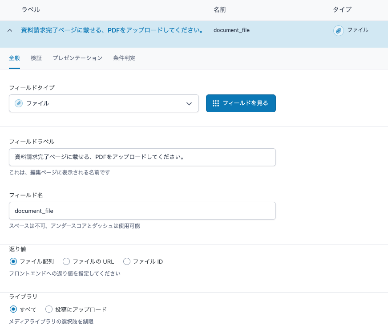The image size is (388, 334).
Task: Click the paperclip file icon in type column
Action: [x=338, y=31]
